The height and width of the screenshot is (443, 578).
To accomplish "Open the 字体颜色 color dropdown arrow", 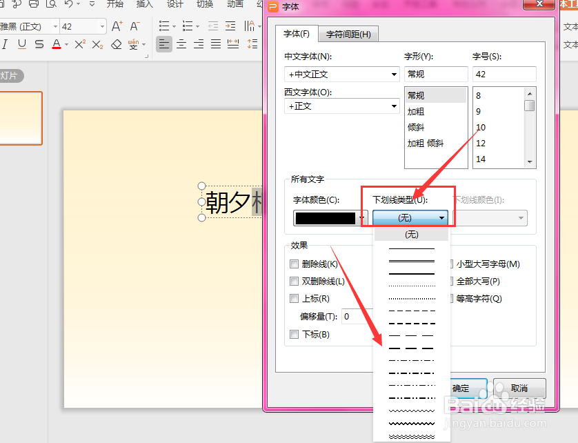I will pyautogui.click(x=363, y=217).
